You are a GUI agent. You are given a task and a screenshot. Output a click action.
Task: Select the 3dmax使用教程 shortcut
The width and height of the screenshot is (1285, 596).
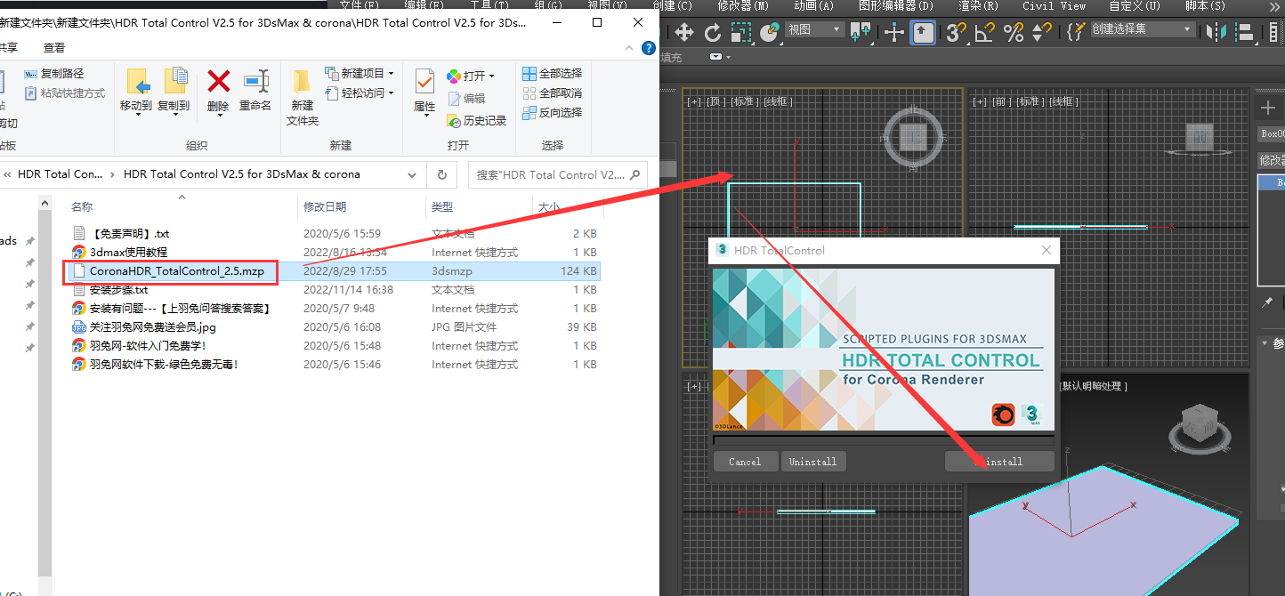(x=128, y=252)
